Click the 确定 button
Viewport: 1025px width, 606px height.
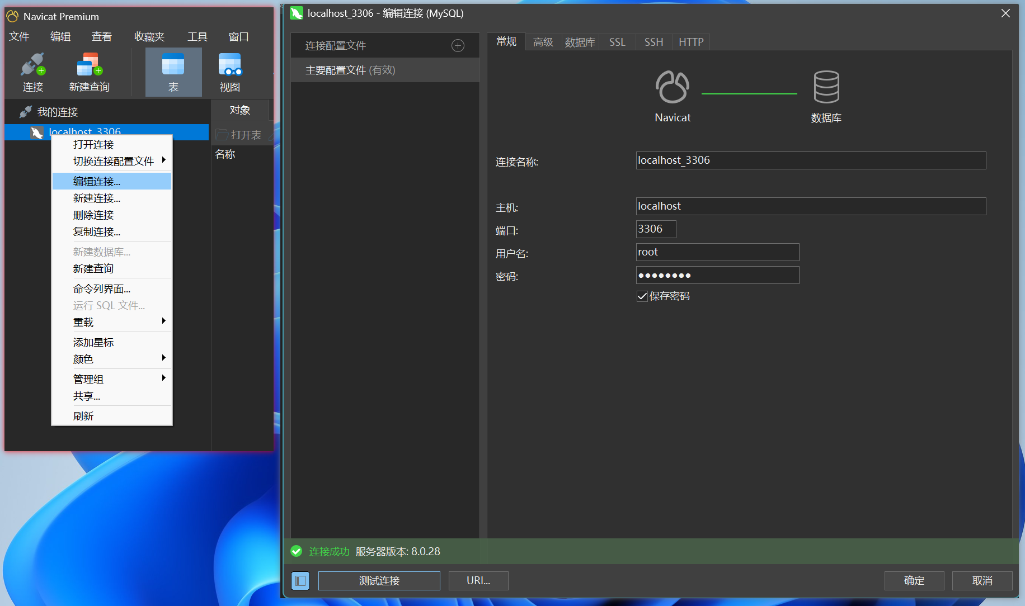(914, 581)
